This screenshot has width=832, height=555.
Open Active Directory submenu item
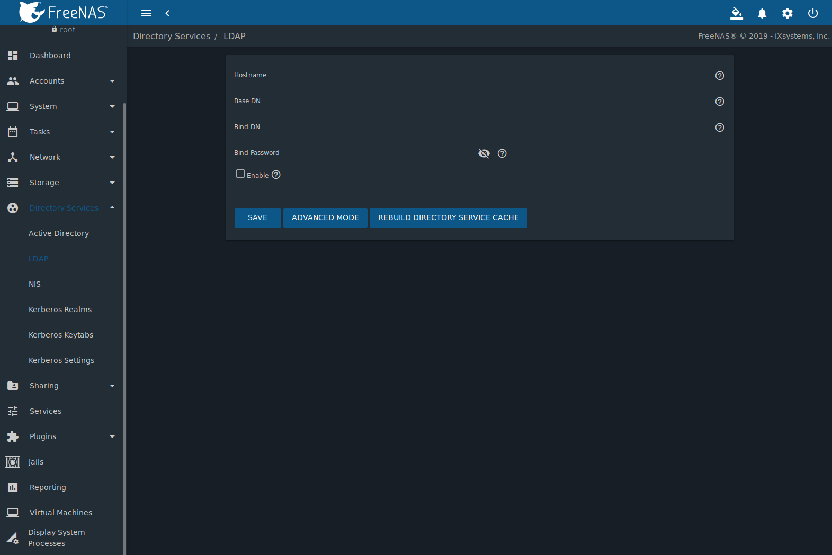(x=59, y=233)
